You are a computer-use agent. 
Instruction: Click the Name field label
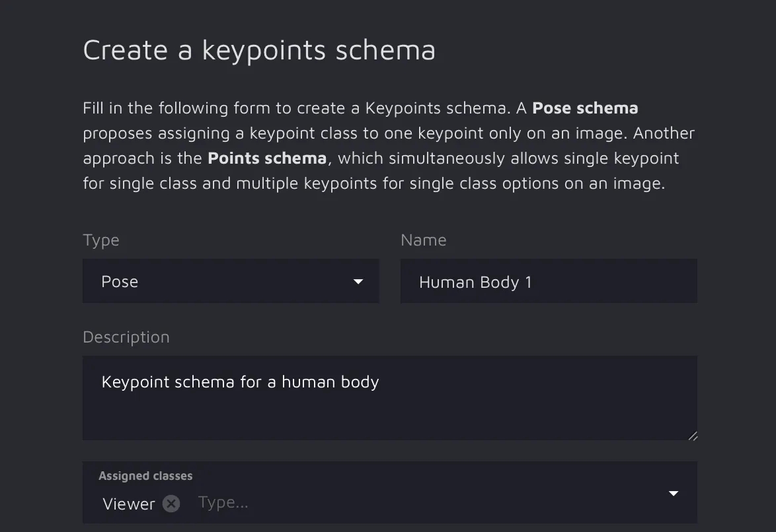click(x=423, y=240)
